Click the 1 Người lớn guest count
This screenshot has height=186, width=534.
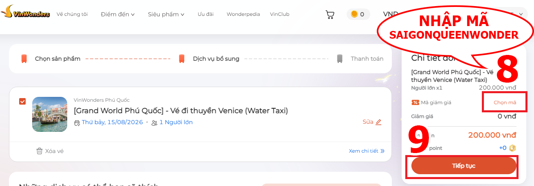tap(176, 122)
